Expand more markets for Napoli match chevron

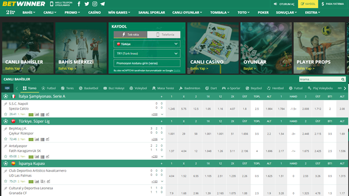click(x=162, y=114)
